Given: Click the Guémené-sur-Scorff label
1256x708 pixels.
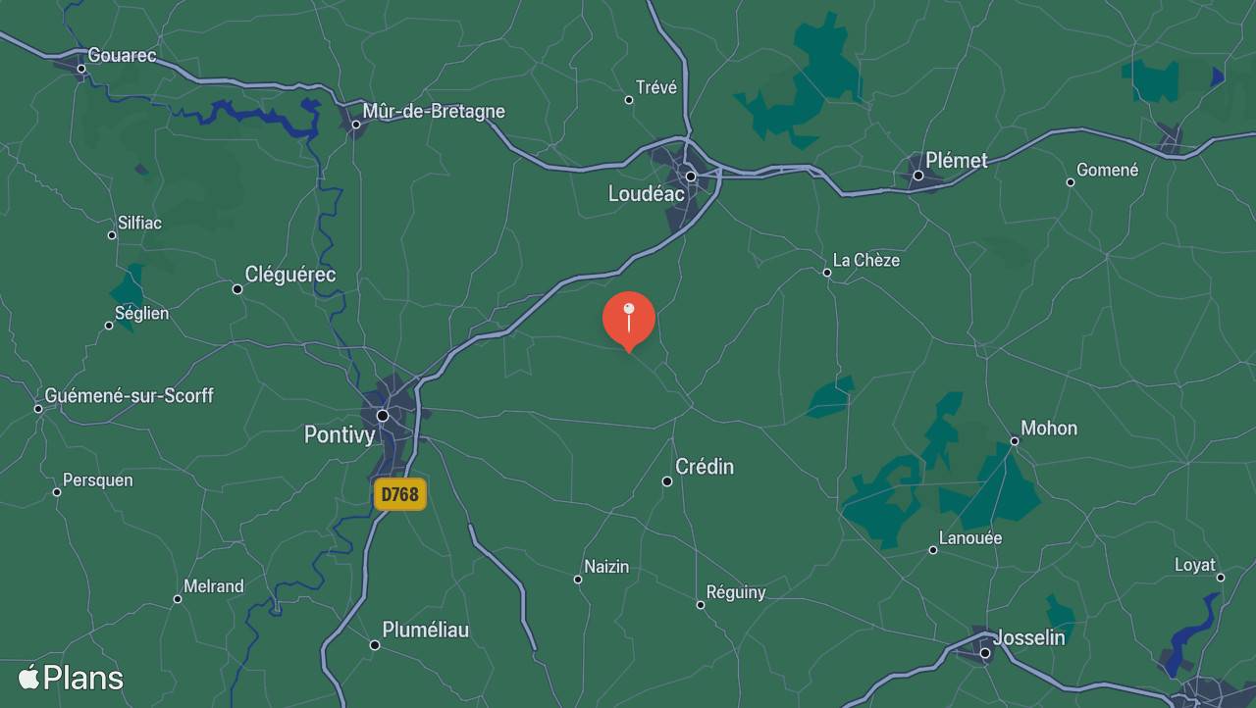Looking at the screenshot, I should coord(129,396).
